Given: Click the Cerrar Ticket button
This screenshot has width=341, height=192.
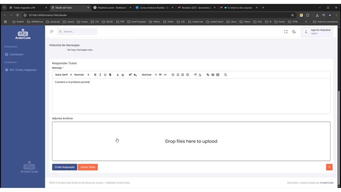Looking at the screenshot, I should pyautogui.click(x=88, y=167).
